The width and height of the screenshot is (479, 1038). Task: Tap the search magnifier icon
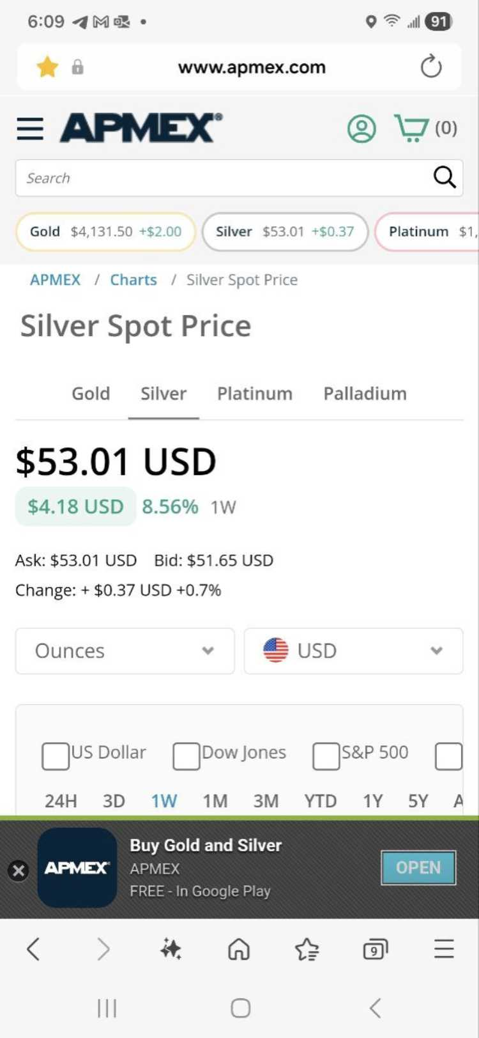[445, 177]
